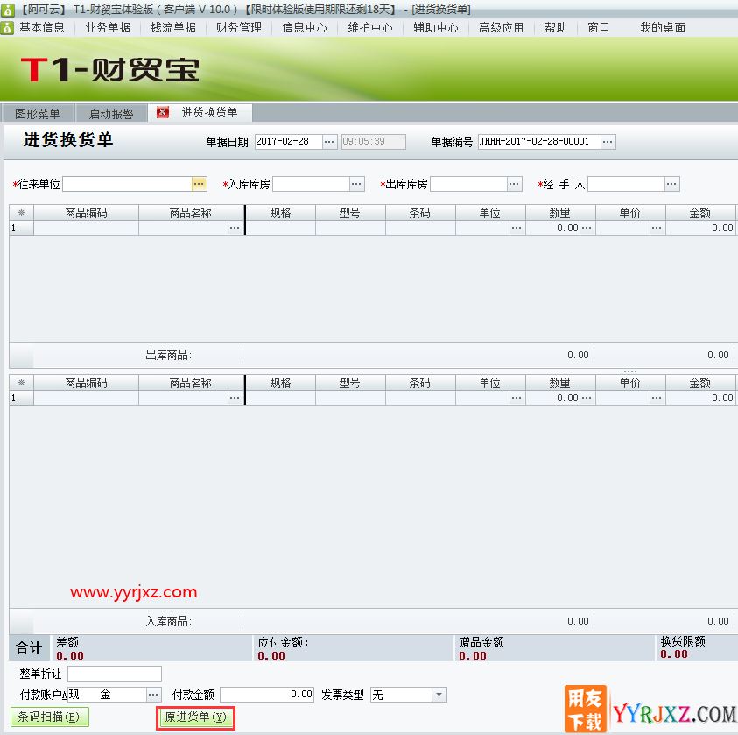Open 单价 ellipsis in 入库商品 grid row
738x735 pixels.
[x=657, y=398]
